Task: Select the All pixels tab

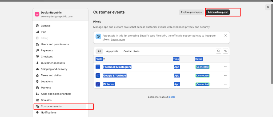Action: pos(99,51)
